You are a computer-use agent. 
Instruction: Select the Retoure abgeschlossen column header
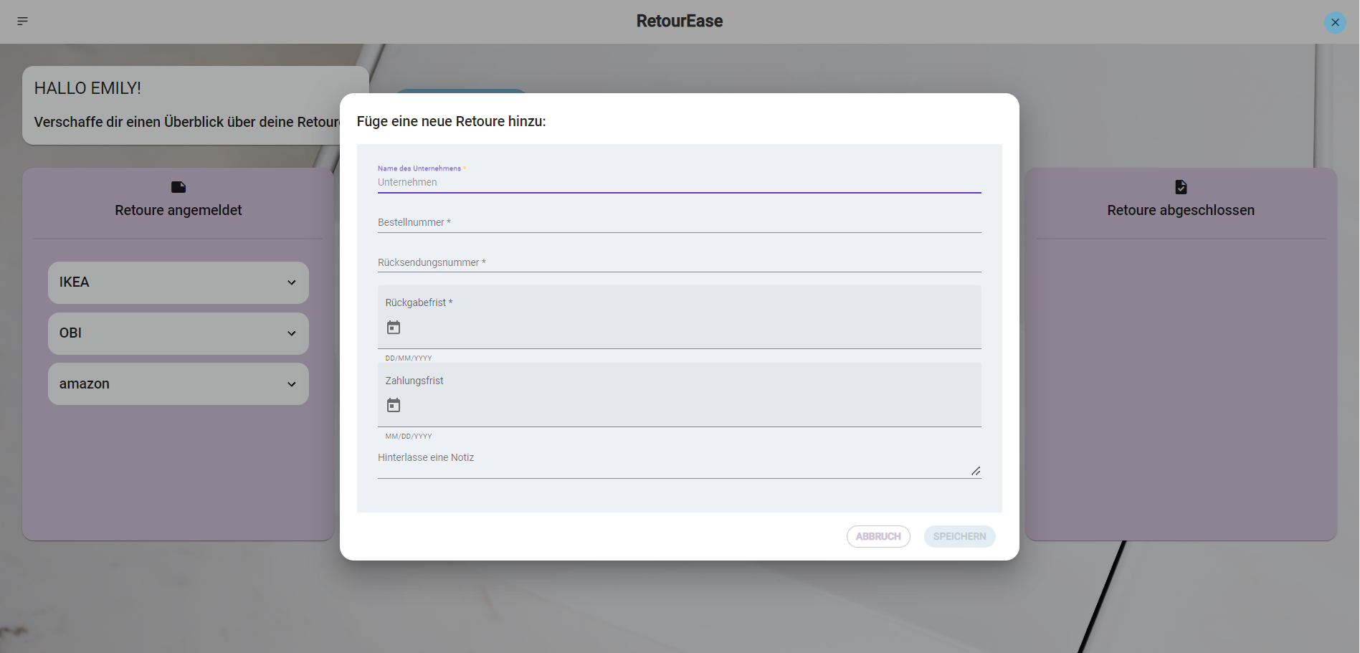tap(1181, 210)
